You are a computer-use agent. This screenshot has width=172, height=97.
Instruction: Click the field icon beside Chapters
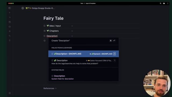coord(45,31)
